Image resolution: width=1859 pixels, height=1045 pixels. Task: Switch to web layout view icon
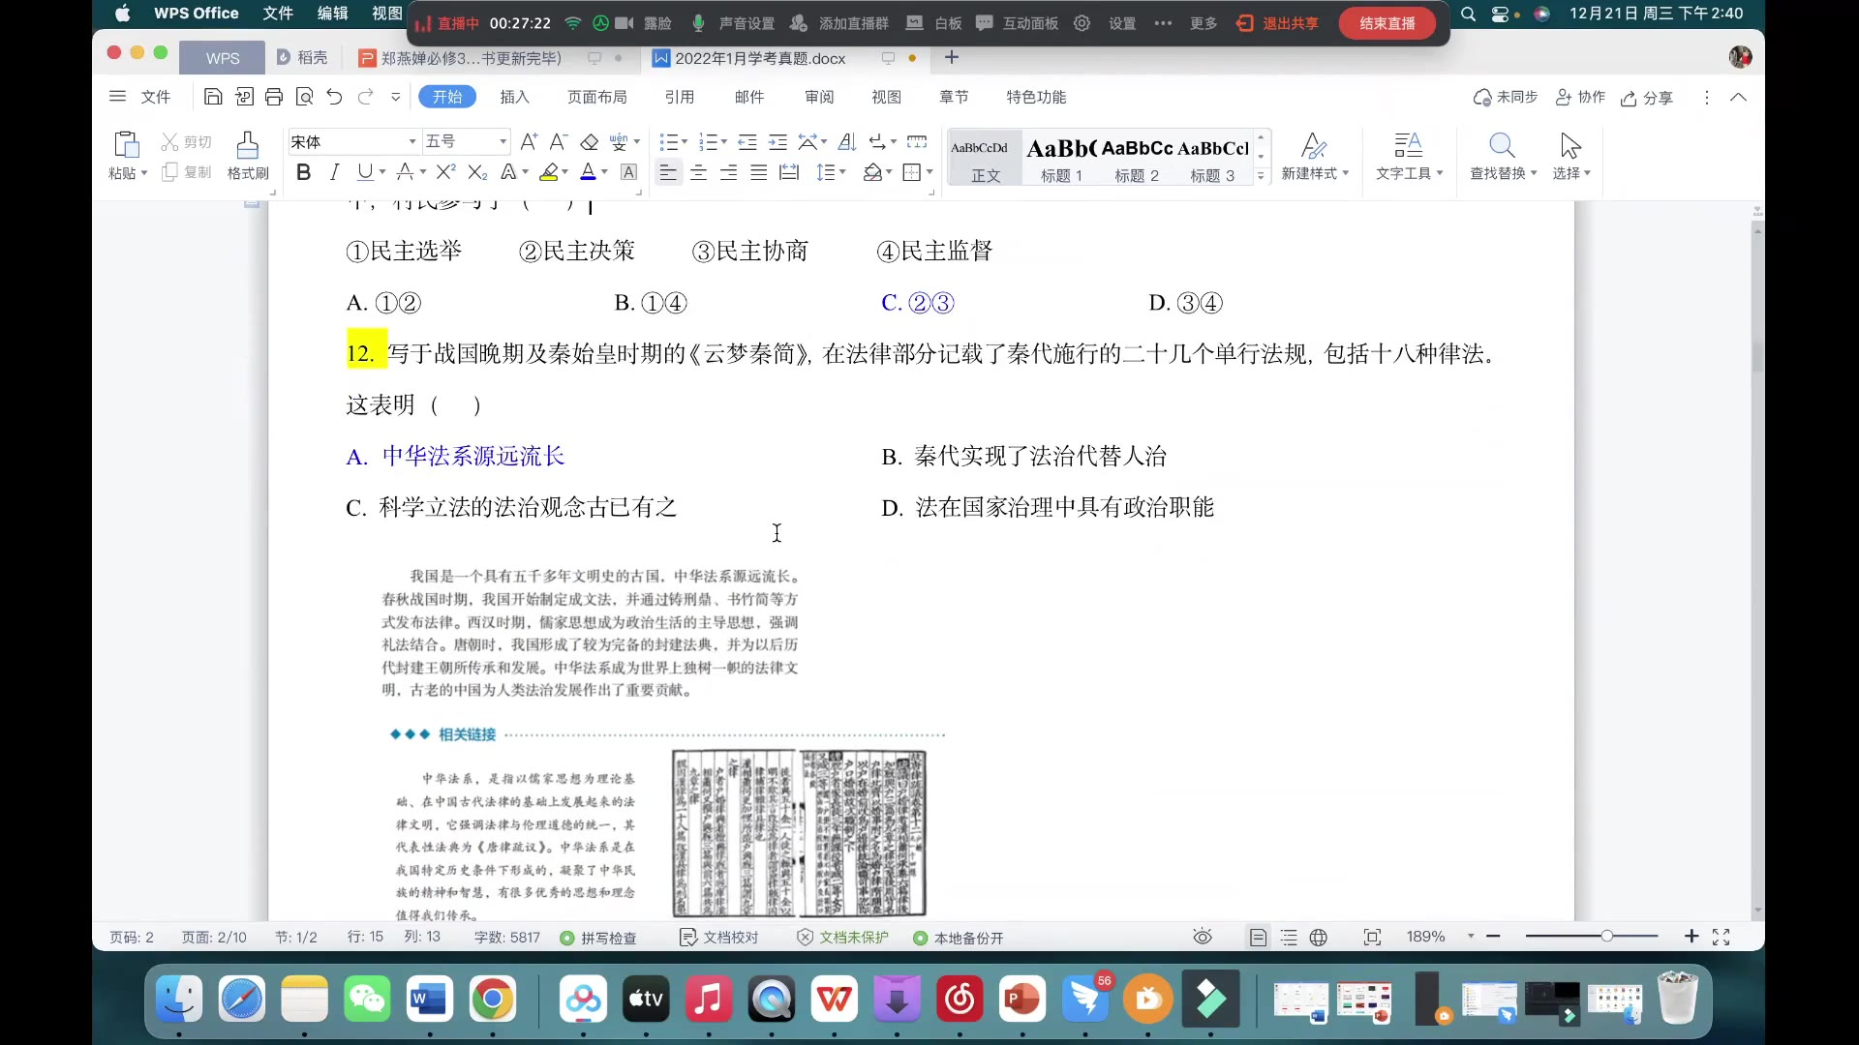[x=1319, y=937]
